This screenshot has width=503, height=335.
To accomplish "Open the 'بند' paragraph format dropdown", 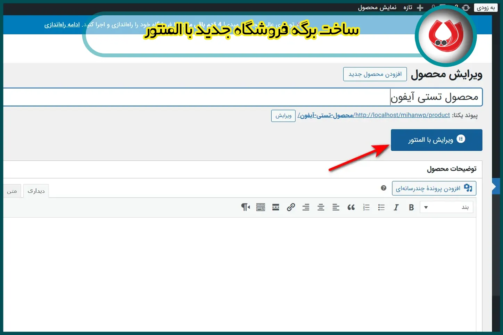I will click(446, 207).
